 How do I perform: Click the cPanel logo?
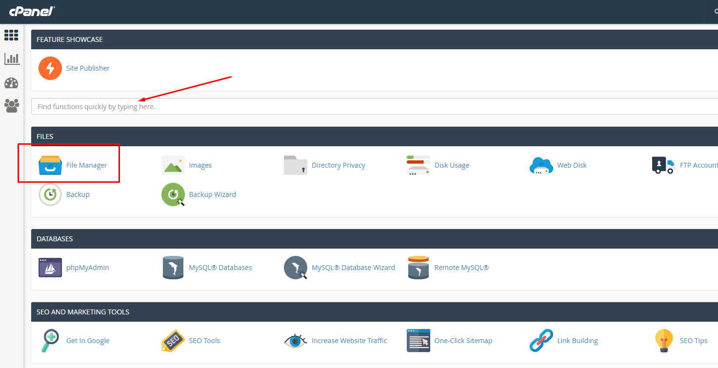[32, 11]
